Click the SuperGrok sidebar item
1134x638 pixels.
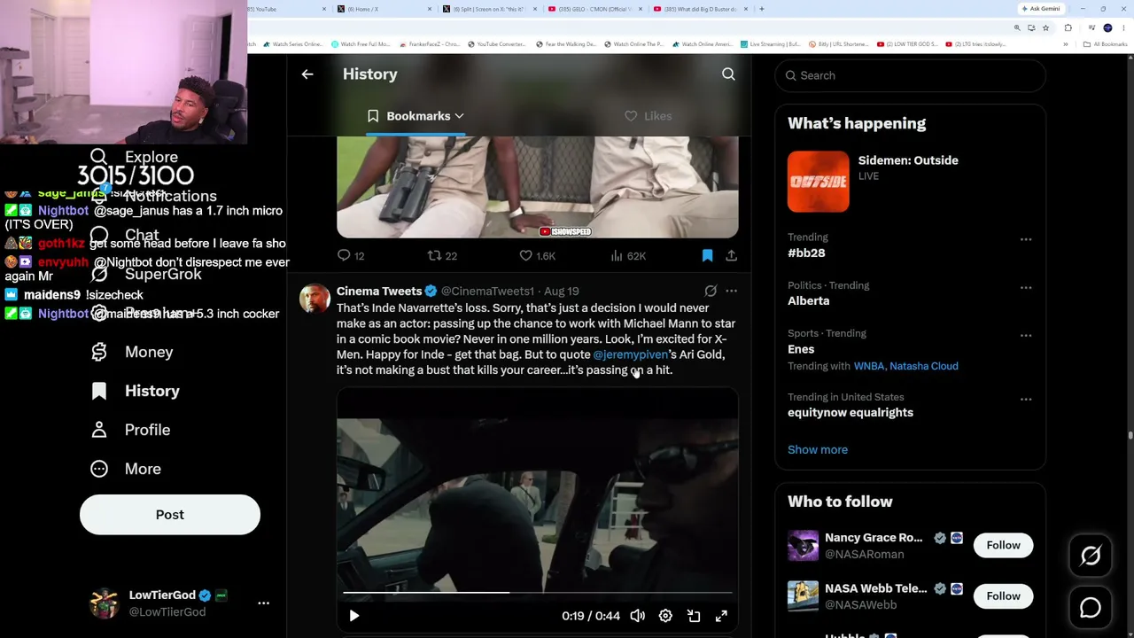click(147, 274)
